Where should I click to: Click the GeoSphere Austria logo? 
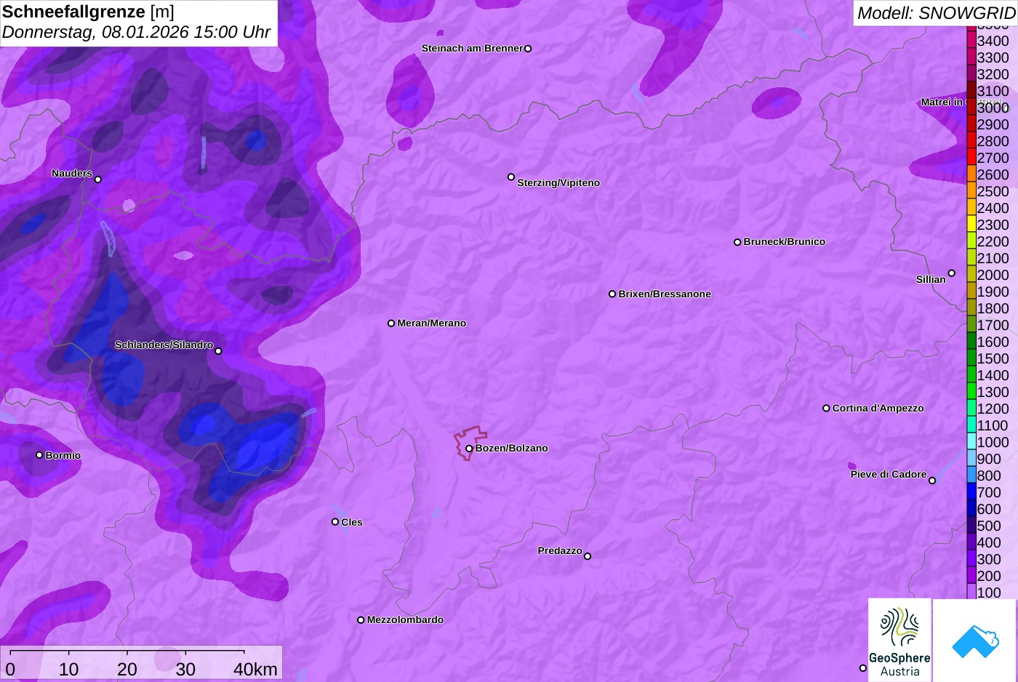(899, 640)
